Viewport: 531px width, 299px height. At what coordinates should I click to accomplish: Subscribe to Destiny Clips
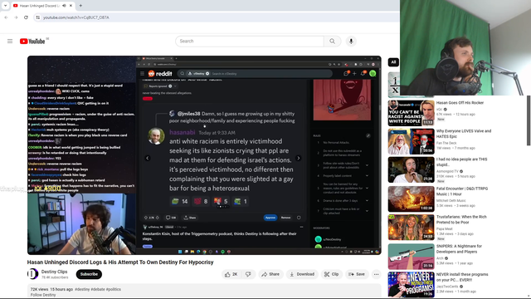point(89,274)
